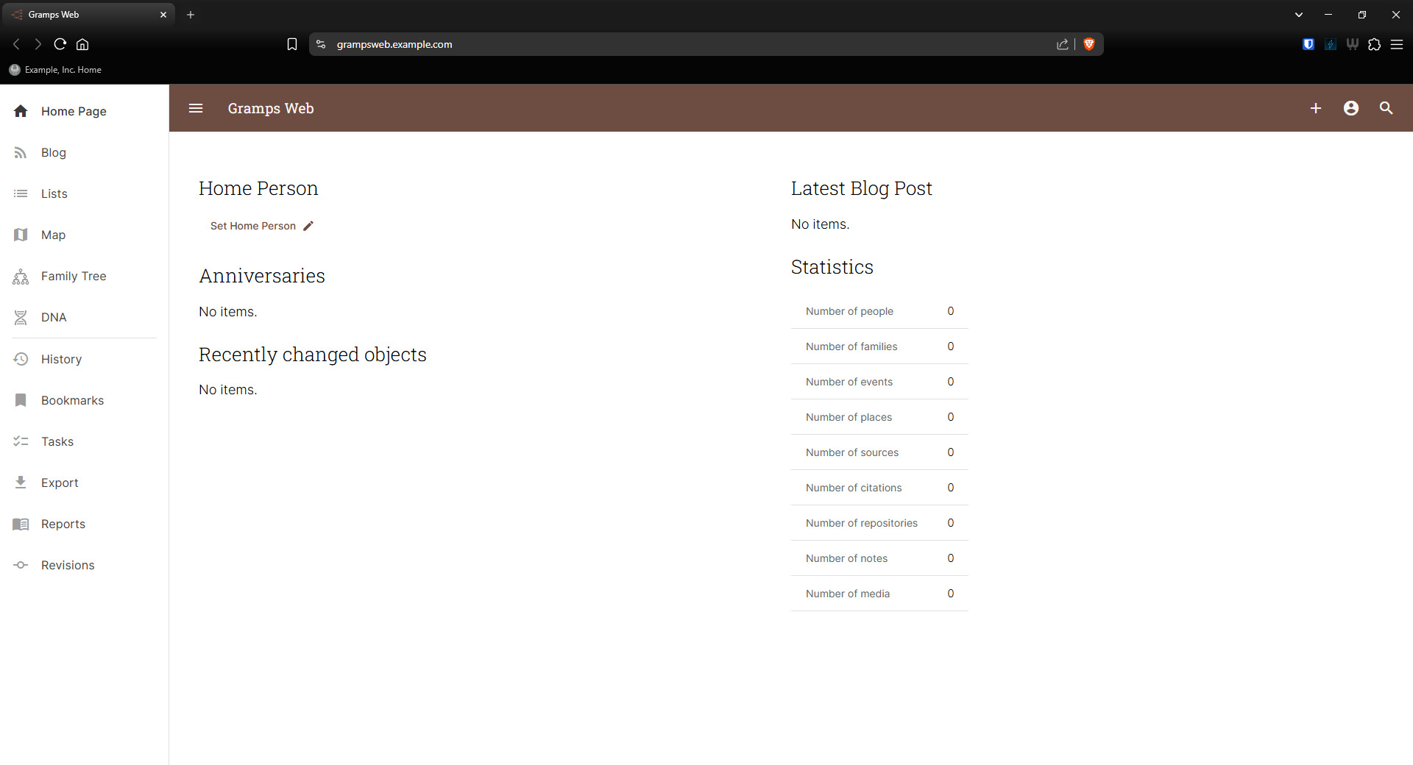Open the browser main menu
The width and height of the screenshot is (1413, 765).
point(1397,44)
